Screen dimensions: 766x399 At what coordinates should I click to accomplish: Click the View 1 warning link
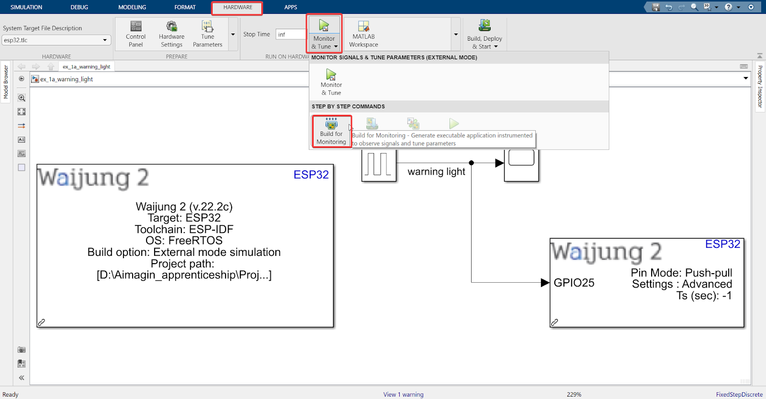pos(403,395)
